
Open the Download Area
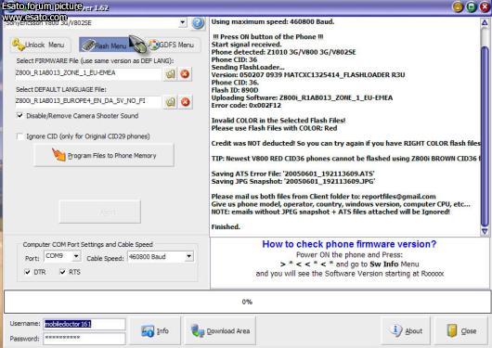[220, 330]
